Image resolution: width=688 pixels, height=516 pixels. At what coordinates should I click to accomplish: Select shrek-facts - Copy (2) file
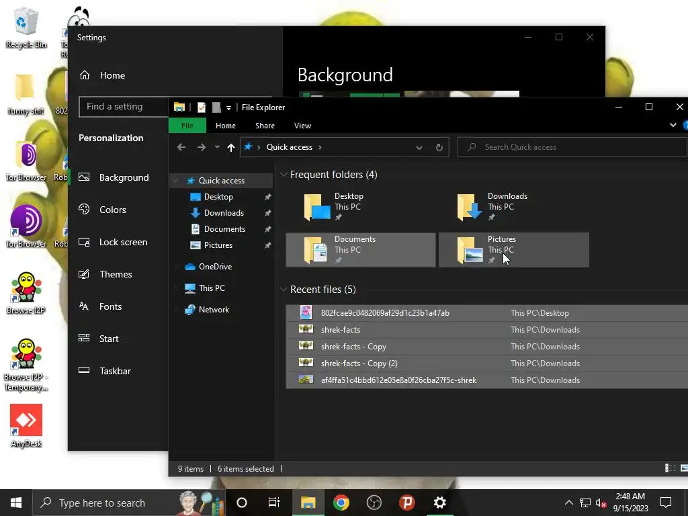click(x=487, y=363)
